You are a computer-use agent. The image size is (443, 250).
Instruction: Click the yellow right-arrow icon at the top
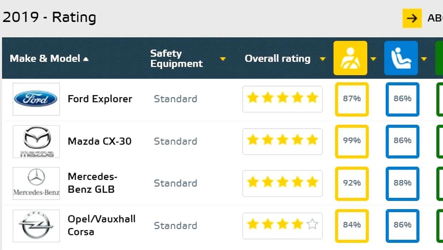(412, 18)
